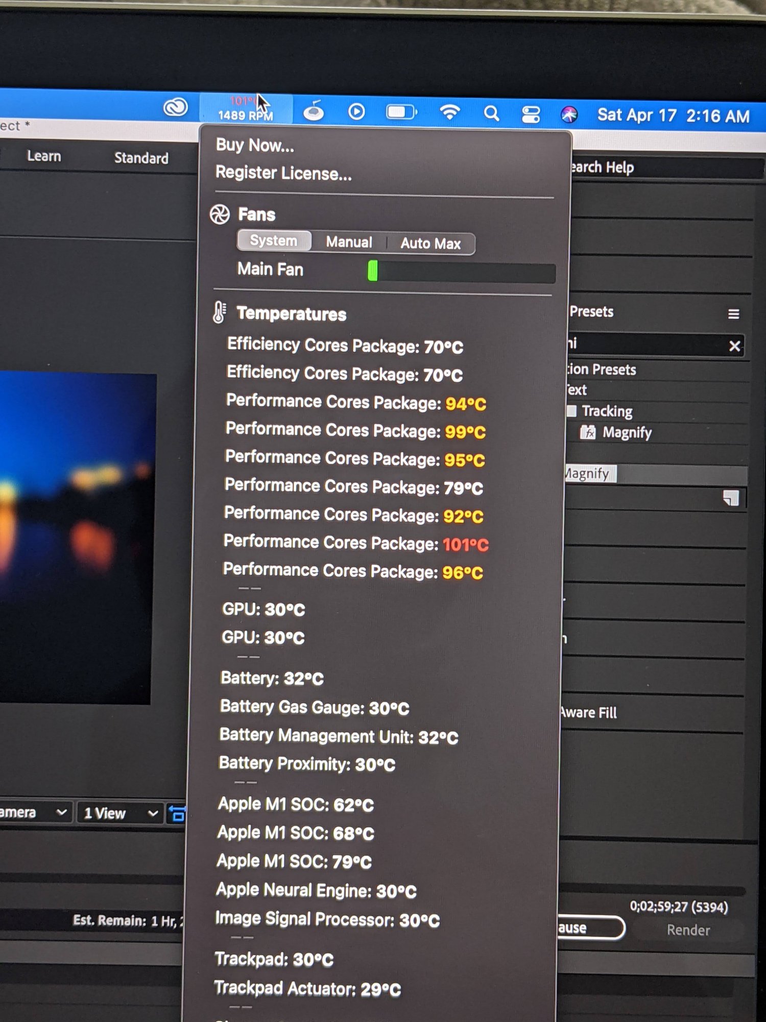Clear the effects search field
The width and height of the screenshot is (766, 1022).
pyautogui.click(x=734, y=346)
